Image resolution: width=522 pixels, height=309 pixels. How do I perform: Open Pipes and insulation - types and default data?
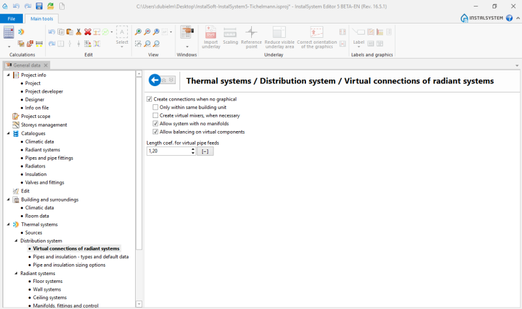click(80, 256)
